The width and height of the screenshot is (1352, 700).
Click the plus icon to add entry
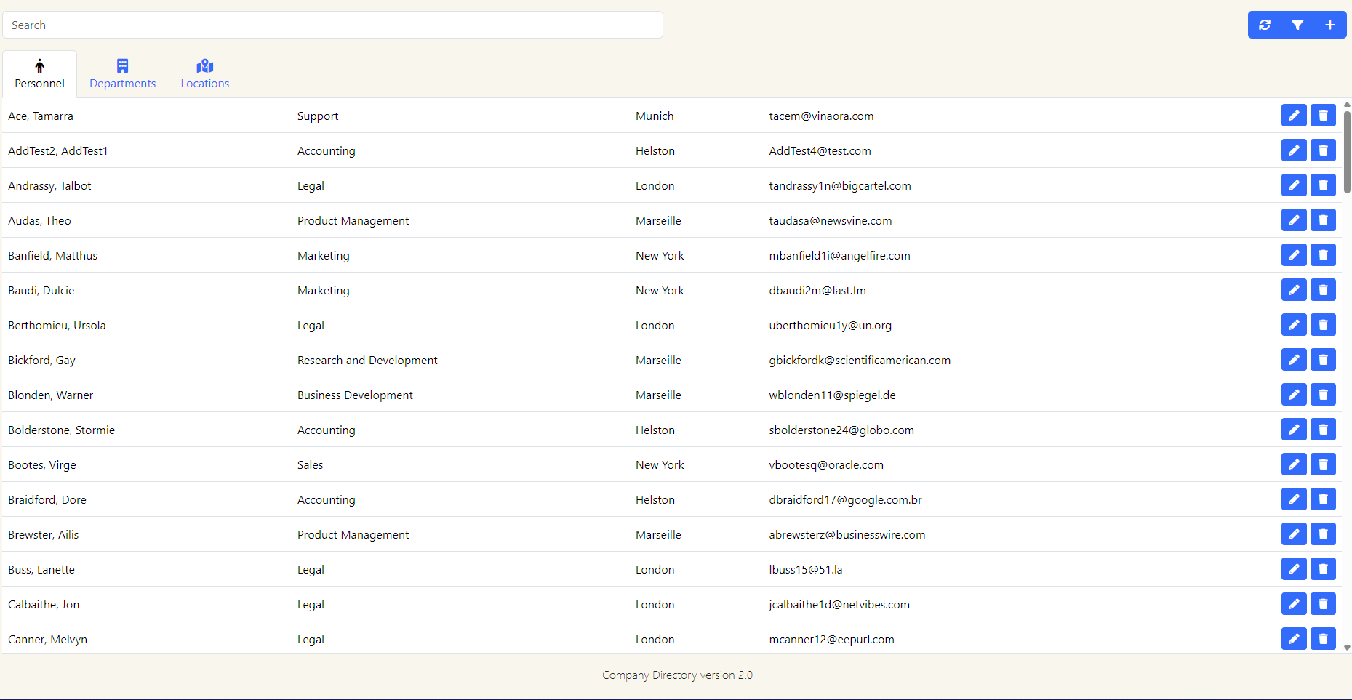pos(1329,25)
